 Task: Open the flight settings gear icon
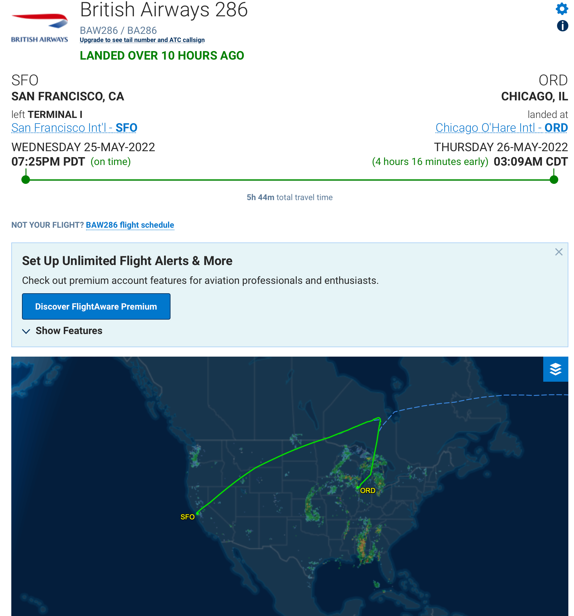coord(562,9)
